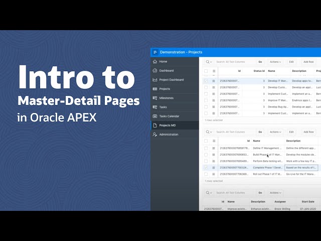Click Add Row in projects grid
The image size is (321, 241).
point(308,62)
